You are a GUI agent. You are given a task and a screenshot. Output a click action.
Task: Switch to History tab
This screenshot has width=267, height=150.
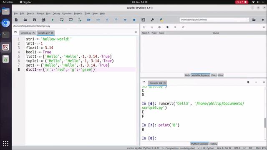click(213, 144)
